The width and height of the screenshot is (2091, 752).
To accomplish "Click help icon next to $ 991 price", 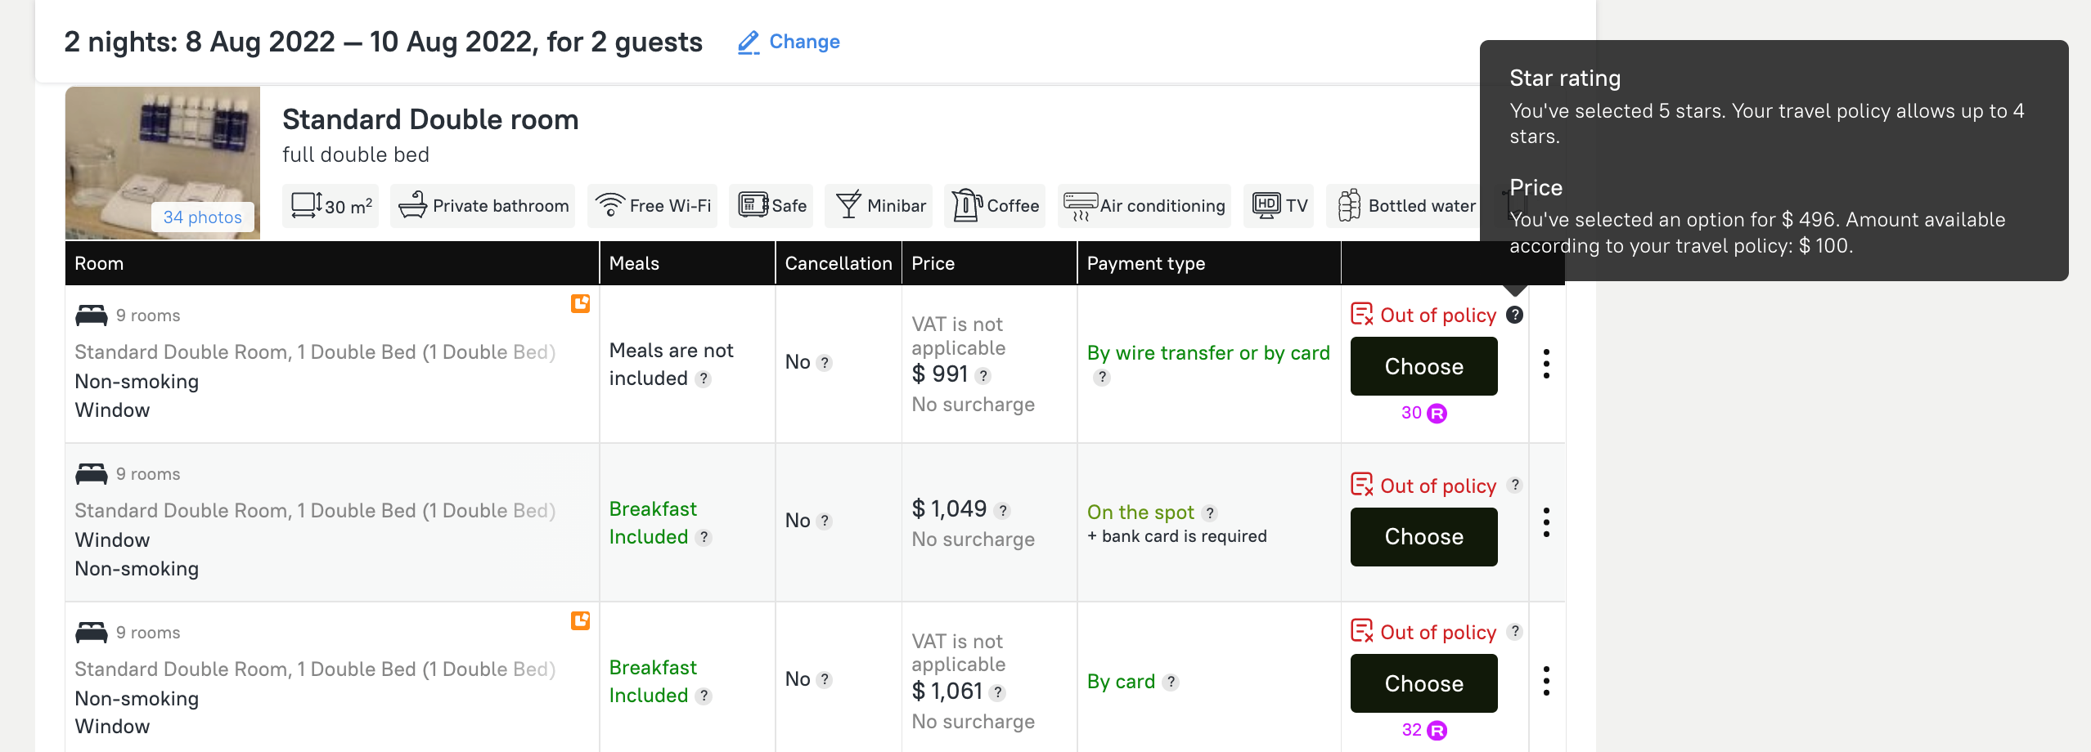I will point(983,376).
